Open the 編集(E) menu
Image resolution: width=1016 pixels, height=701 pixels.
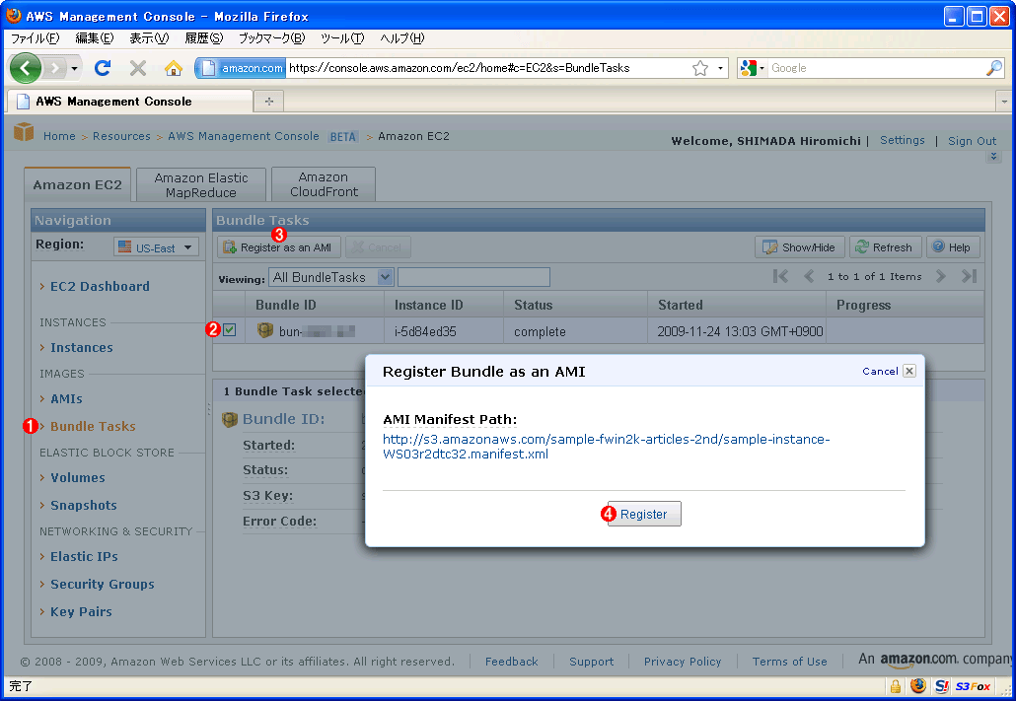pyautogui.click(x=94, y=38)
